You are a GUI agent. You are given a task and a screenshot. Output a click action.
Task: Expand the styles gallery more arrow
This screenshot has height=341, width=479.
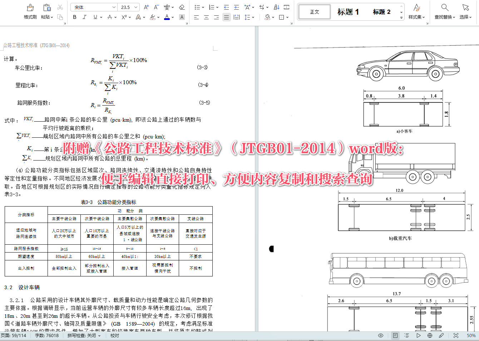[x=401, y=17]
